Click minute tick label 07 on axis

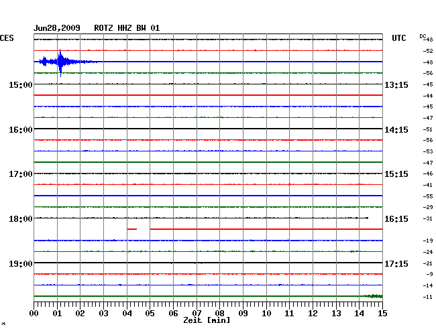tap(197, 313)
